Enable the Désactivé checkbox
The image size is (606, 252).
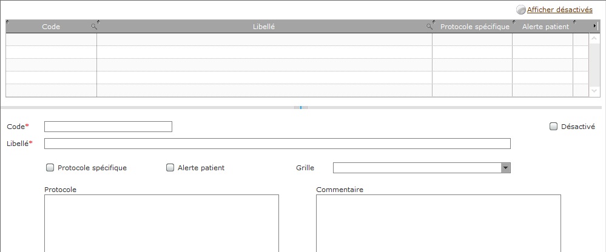tap(553, 127)
